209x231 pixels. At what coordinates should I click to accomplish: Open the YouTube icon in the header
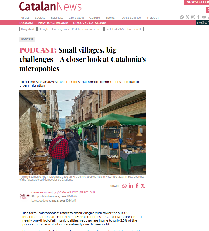(204, 17)
